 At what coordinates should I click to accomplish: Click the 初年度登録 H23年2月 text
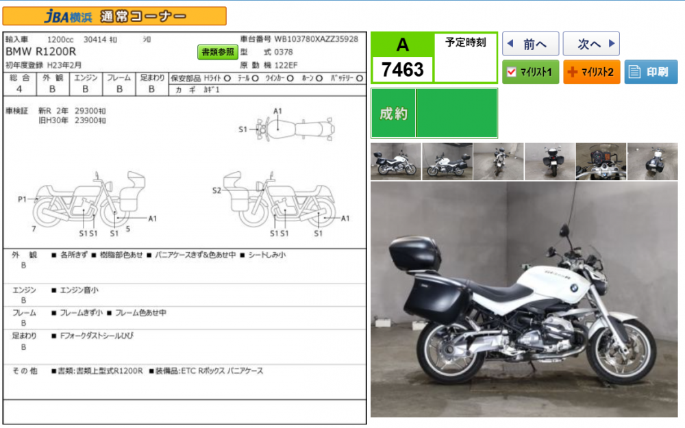(43, 65)
